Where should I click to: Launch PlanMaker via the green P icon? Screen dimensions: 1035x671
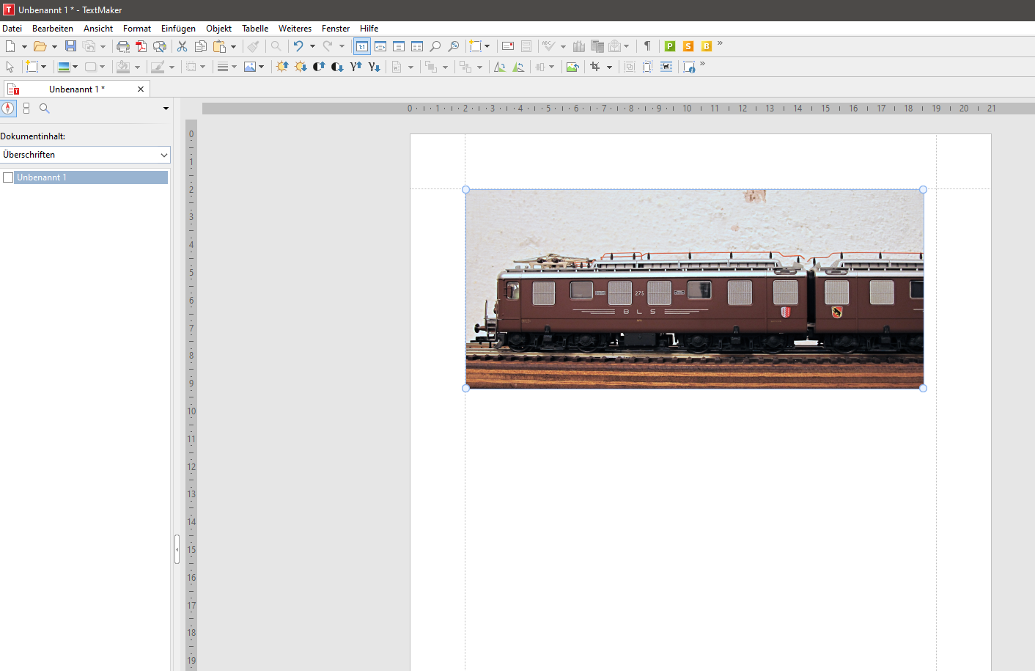coord(670,46)
